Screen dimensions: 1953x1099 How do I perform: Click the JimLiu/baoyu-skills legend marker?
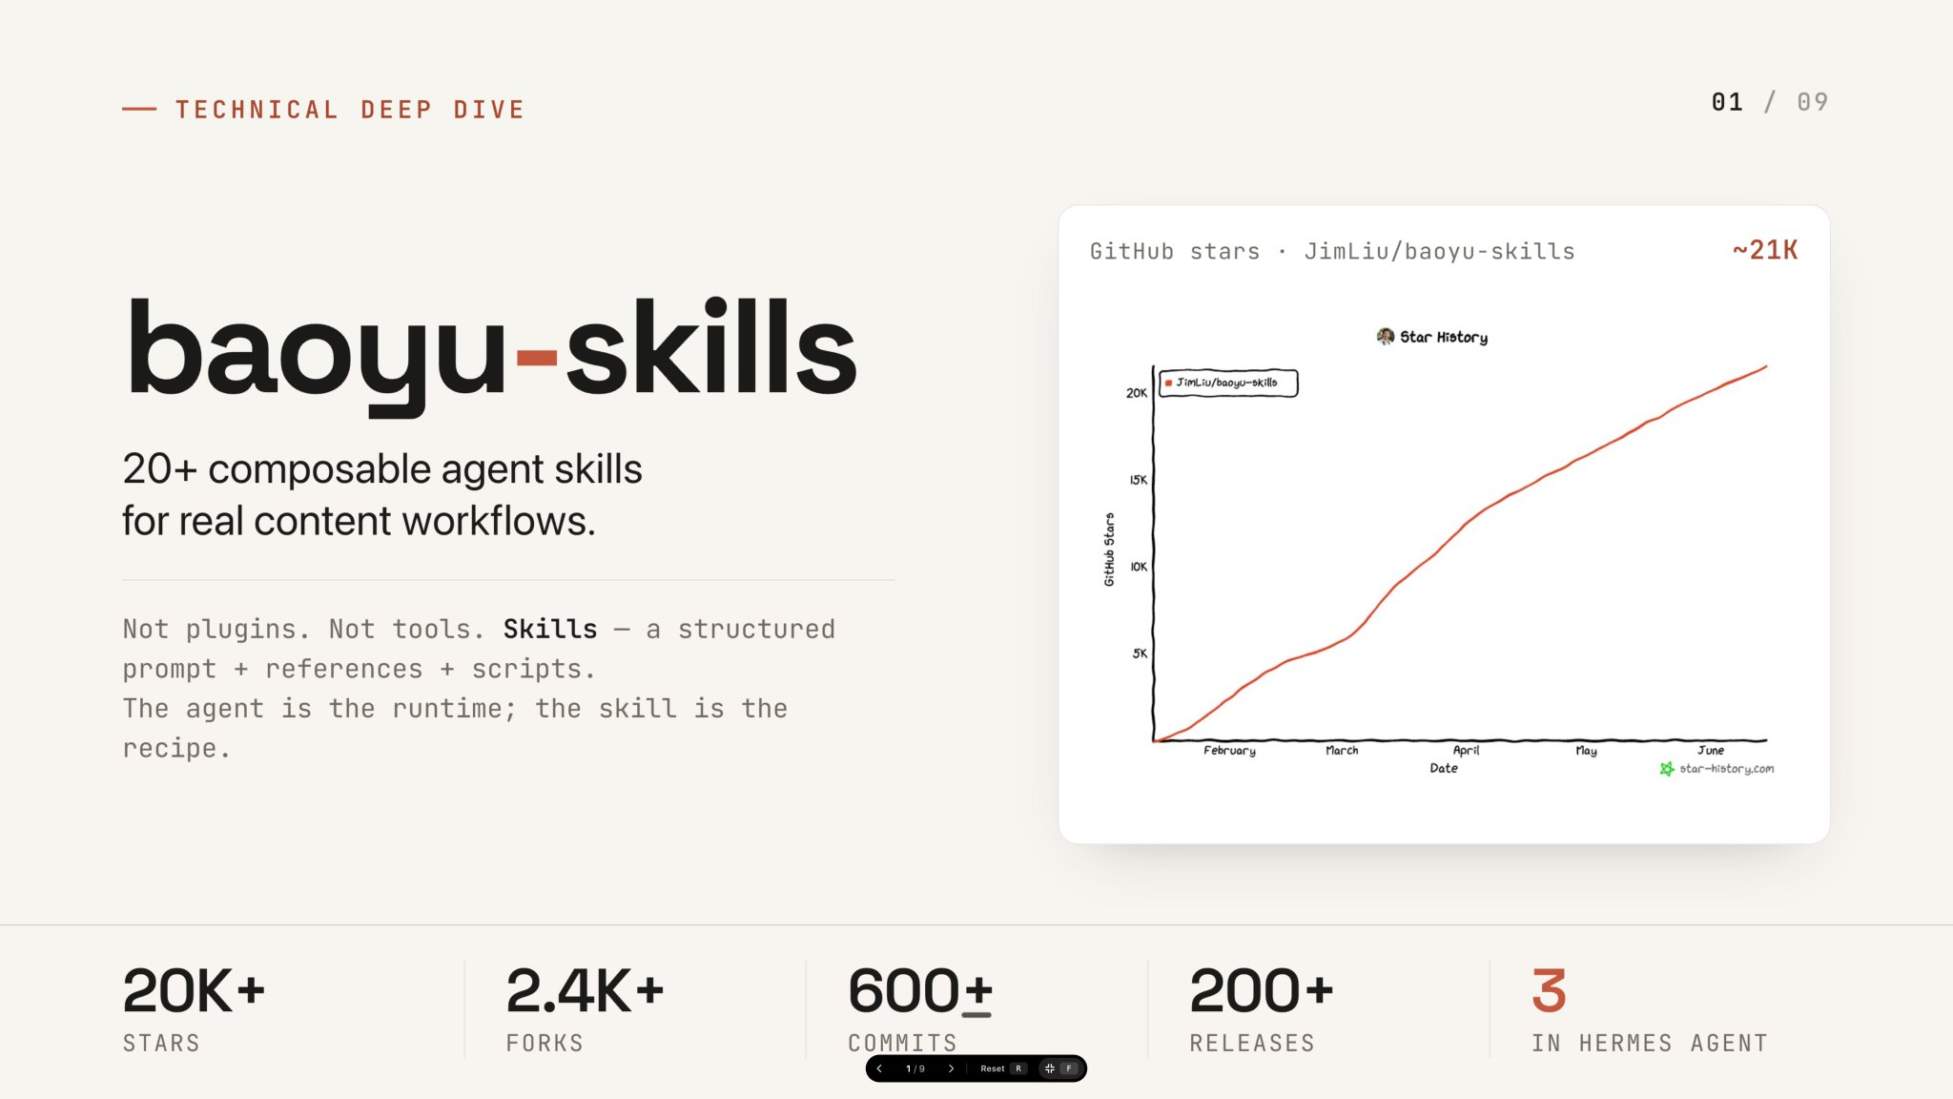coord(1168,383)
